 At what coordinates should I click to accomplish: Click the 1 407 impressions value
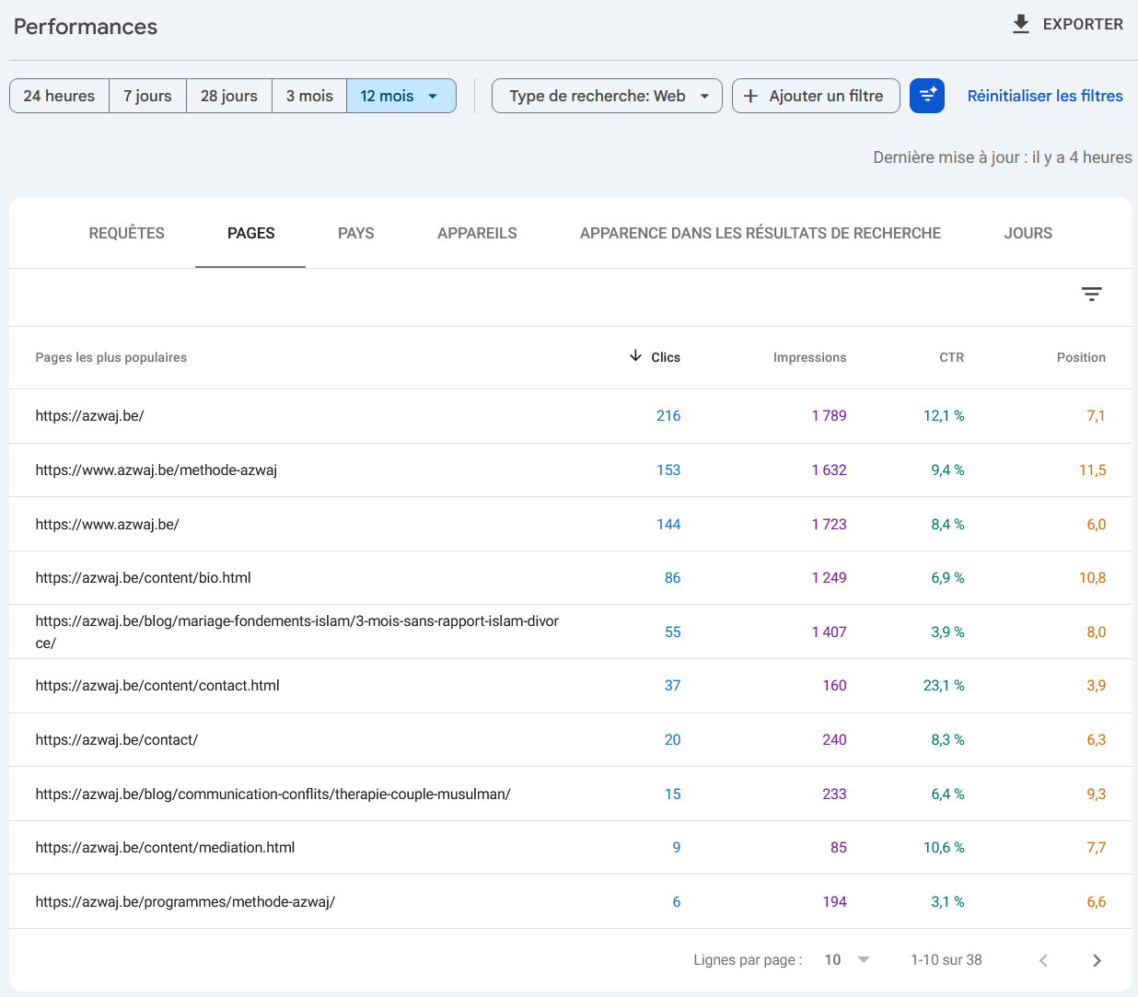point(829,632)
